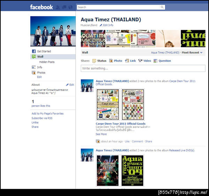Open friend requests icon in header
Screen dimensions: 209x196
[58, 7]
